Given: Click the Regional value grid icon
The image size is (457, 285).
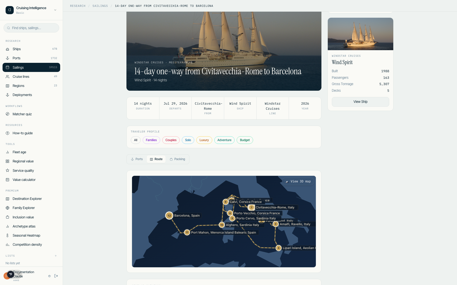Looking at the screenshot, I should pyautogui.click(x=8, y=161).
